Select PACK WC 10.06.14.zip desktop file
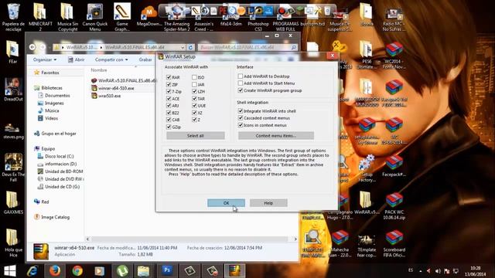Viewport: 495px width, 278px height. [394, 206]
